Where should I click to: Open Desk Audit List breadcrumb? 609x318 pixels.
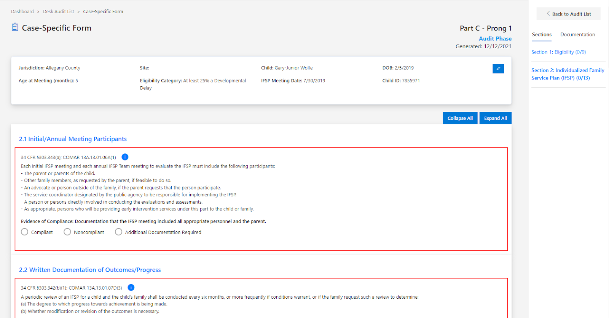[x=59, y=12]
